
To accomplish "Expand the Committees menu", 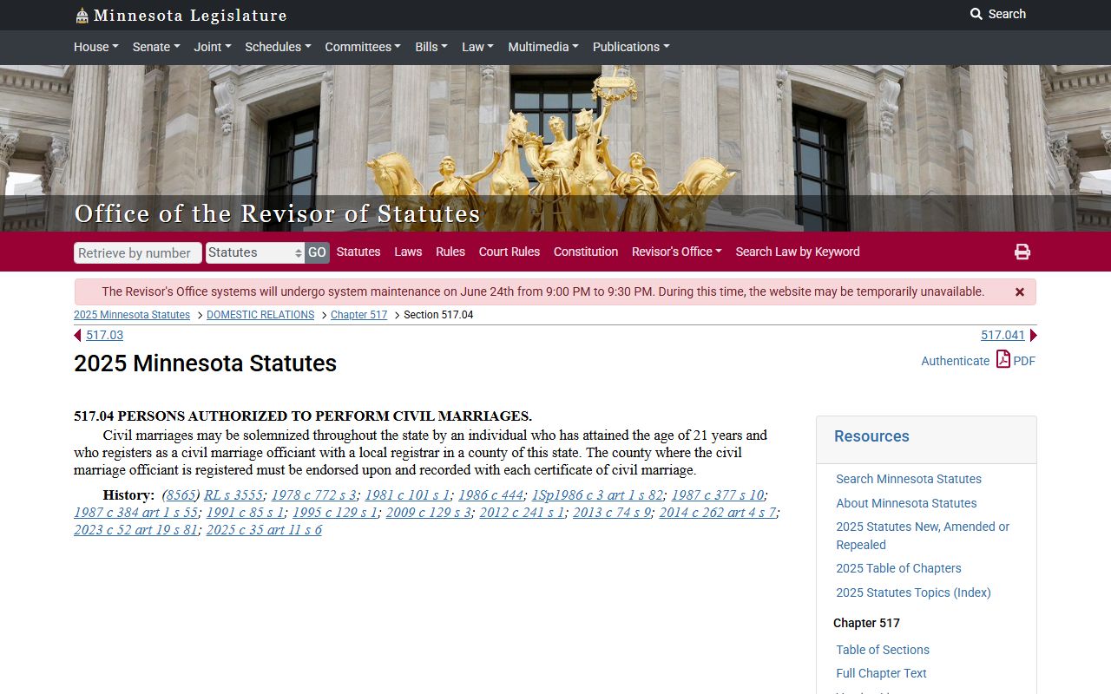I will 363,47.
